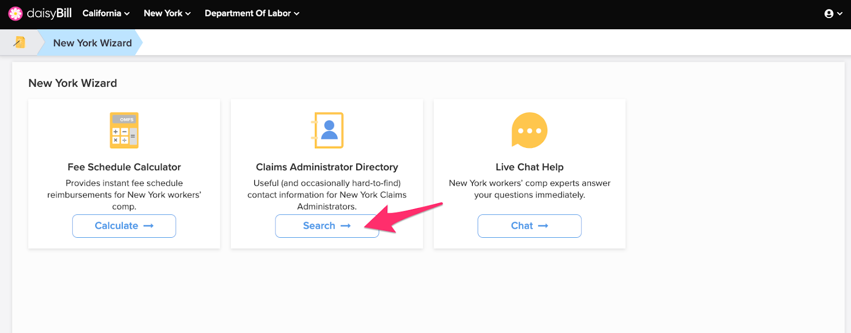This screenshot has height=333, width=851.
Task: Click the contact directory book icon
Action: (327, 130)
